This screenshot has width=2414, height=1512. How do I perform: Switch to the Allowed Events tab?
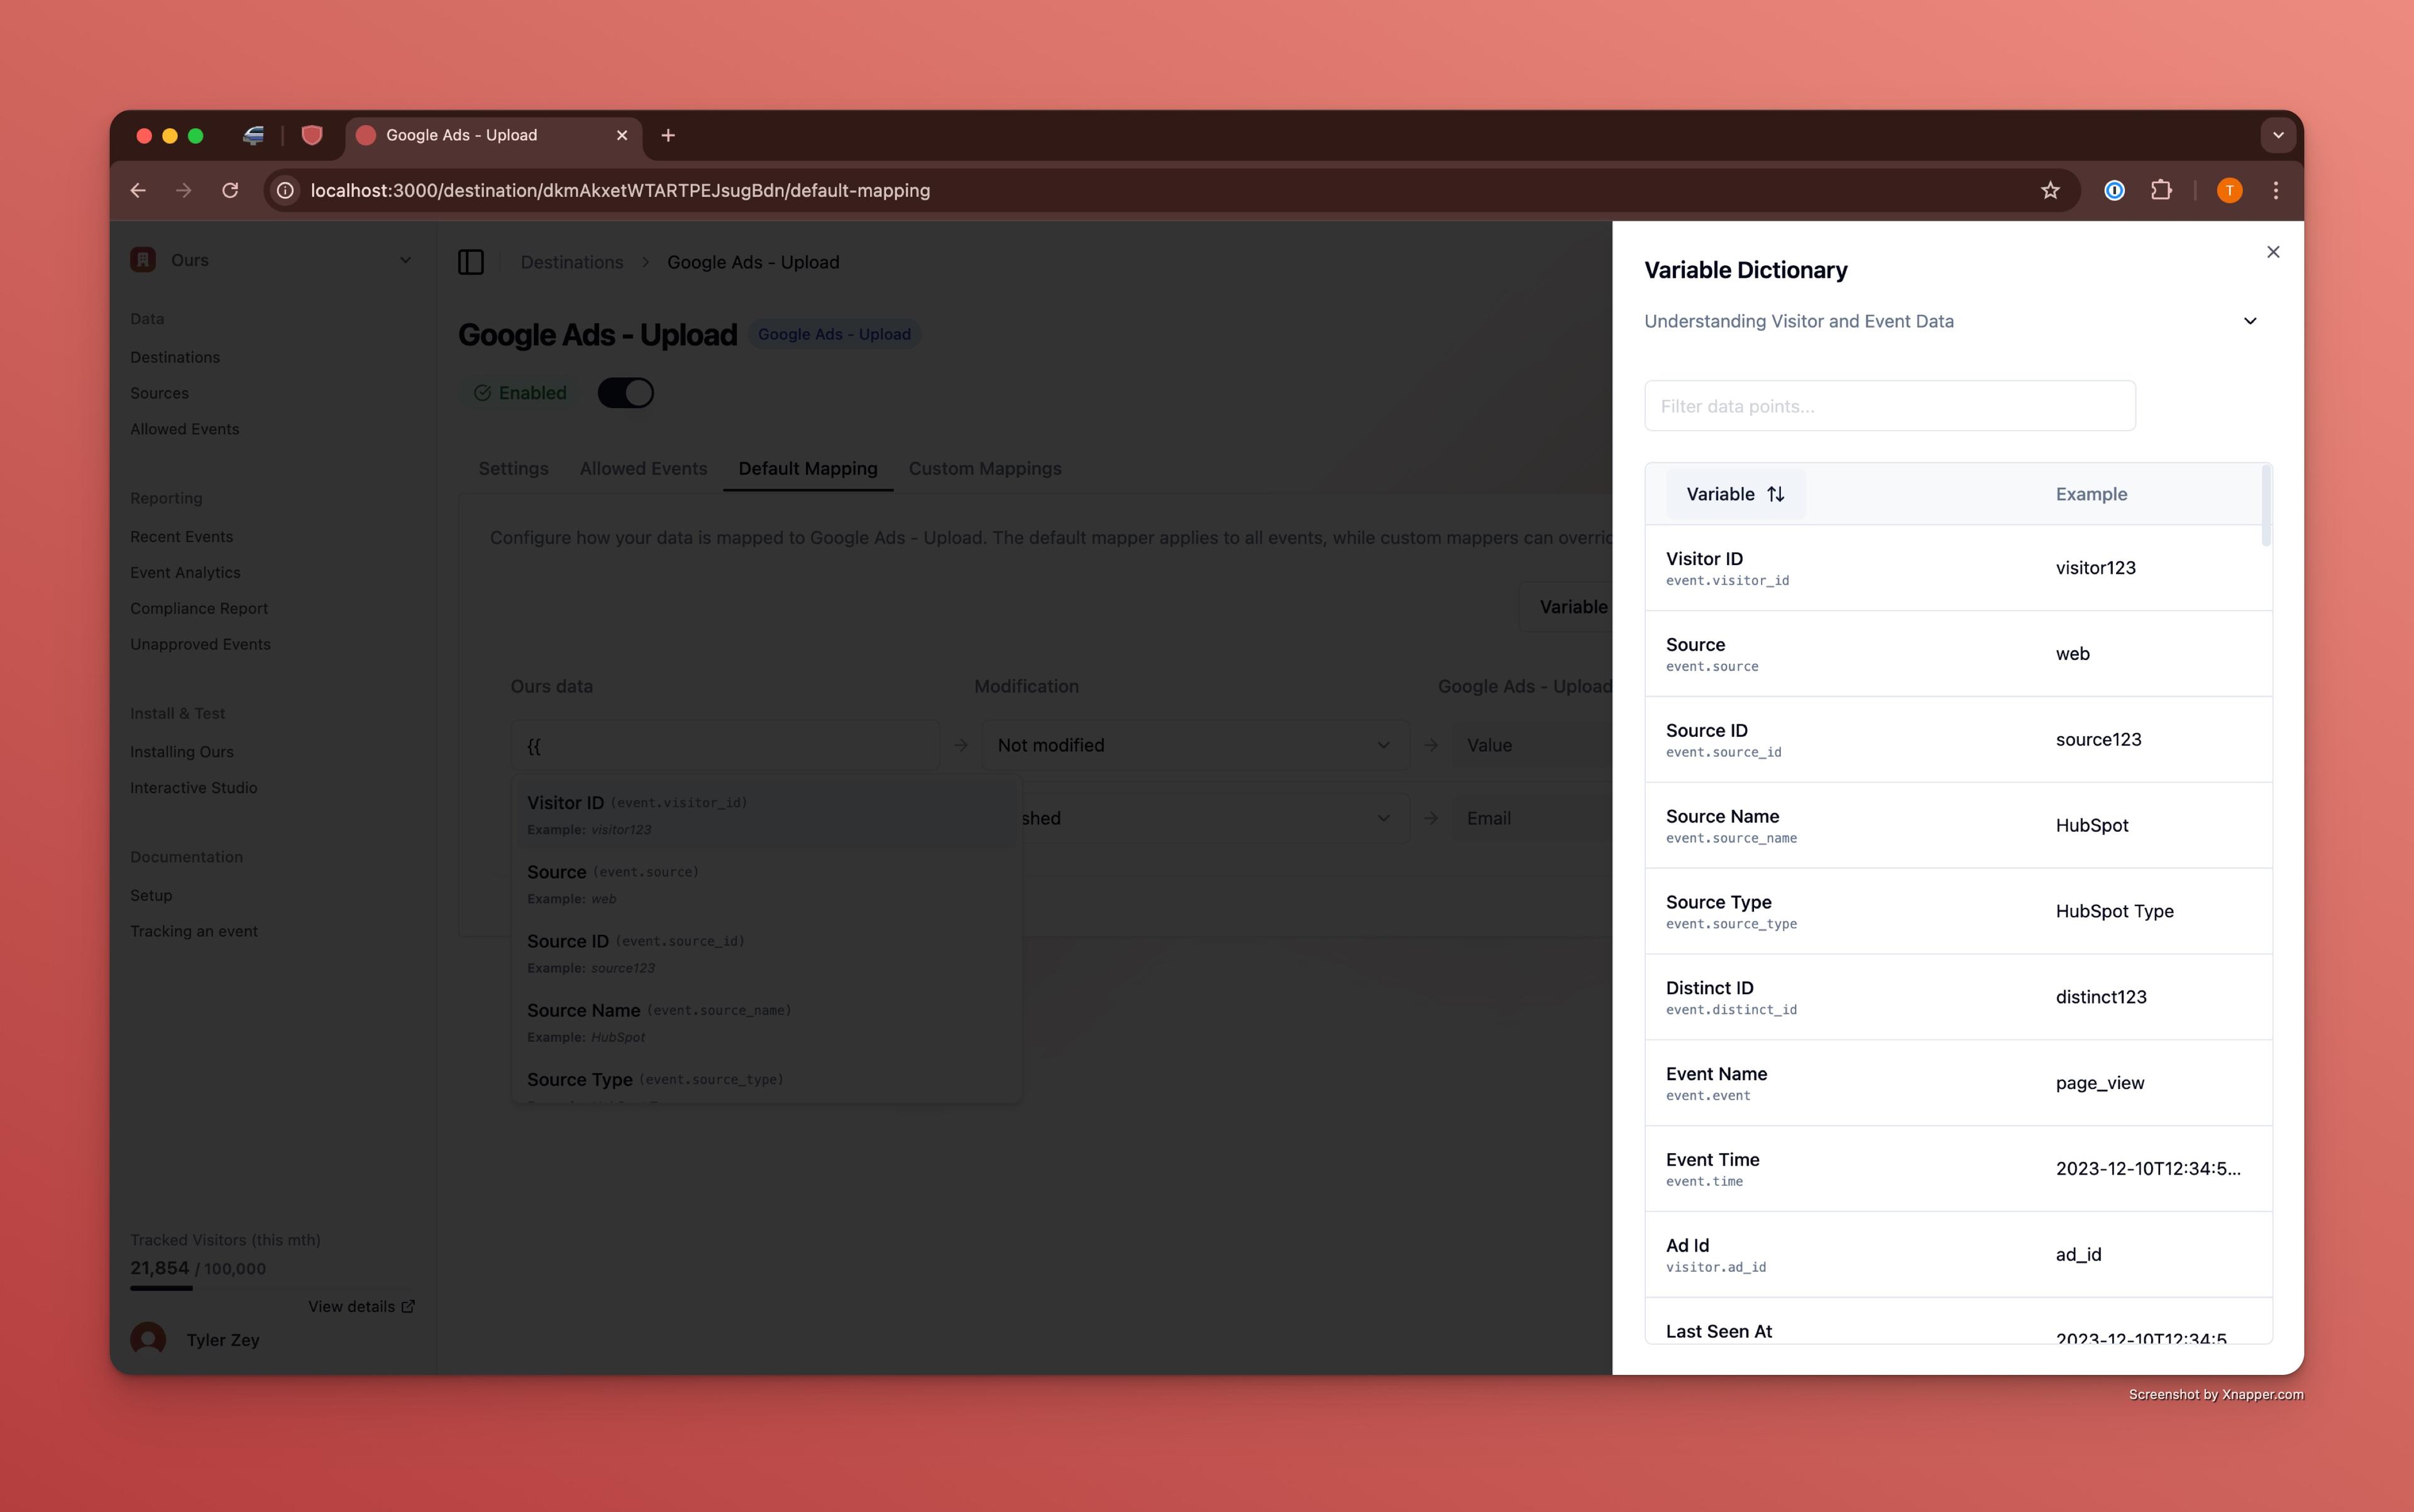pyautogui.click(x=643, y=468)
